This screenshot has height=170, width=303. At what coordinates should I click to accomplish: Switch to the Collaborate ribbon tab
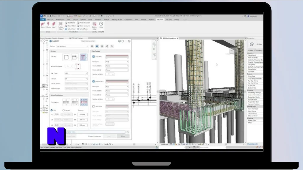128,19
